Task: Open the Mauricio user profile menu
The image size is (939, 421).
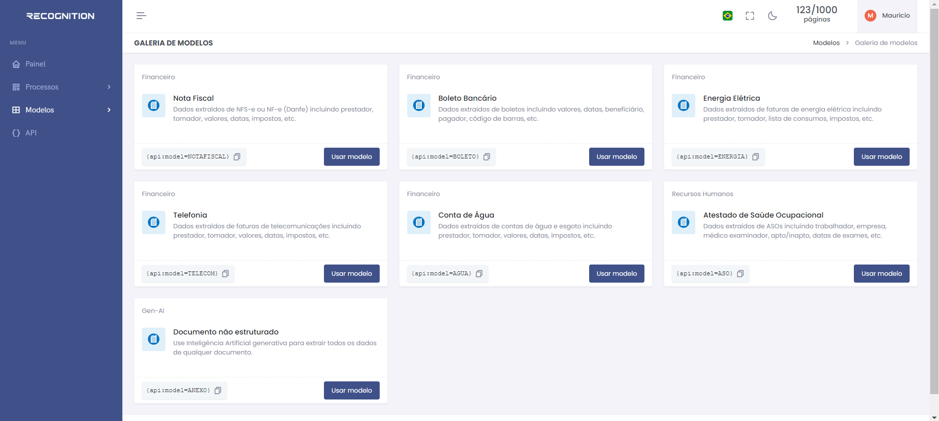Action: [x=887, y=16]
